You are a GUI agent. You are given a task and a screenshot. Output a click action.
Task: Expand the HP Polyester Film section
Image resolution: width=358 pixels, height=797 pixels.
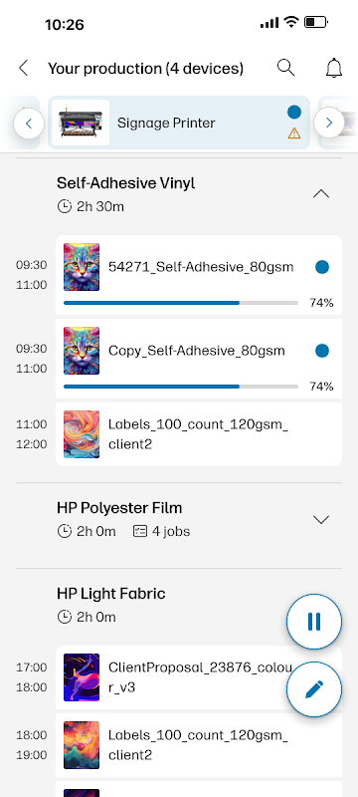pos(321,519)
